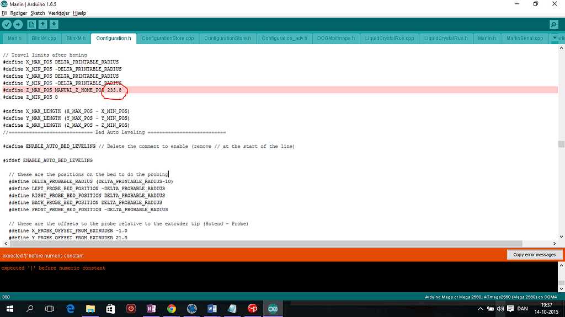Click Copy error messages button
565x317 pixels.
[x=534, y=255]
